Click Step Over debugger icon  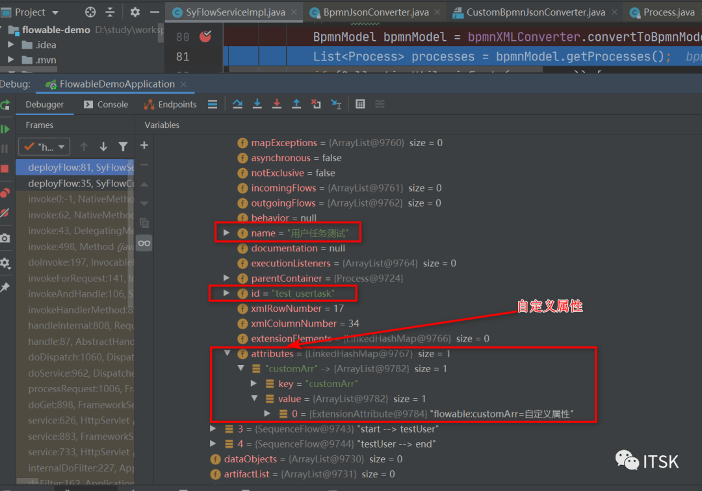tap(237, 104)
